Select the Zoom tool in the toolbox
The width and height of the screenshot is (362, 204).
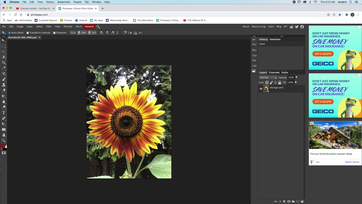[4, 141]
